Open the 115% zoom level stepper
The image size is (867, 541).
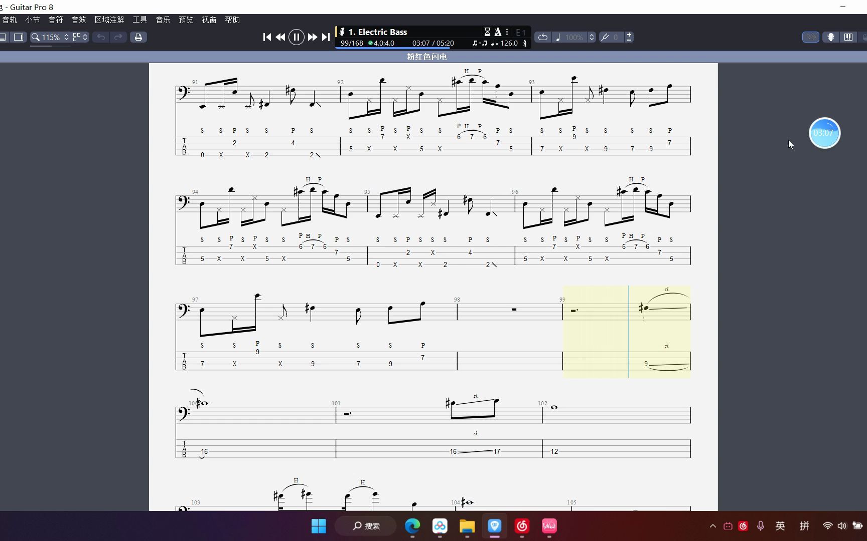pyautogui.click(x=66, y=37)
